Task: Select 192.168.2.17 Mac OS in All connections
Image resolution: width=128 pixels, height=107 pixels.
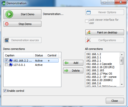Action: pyautogui.click(x=99, y=74)
